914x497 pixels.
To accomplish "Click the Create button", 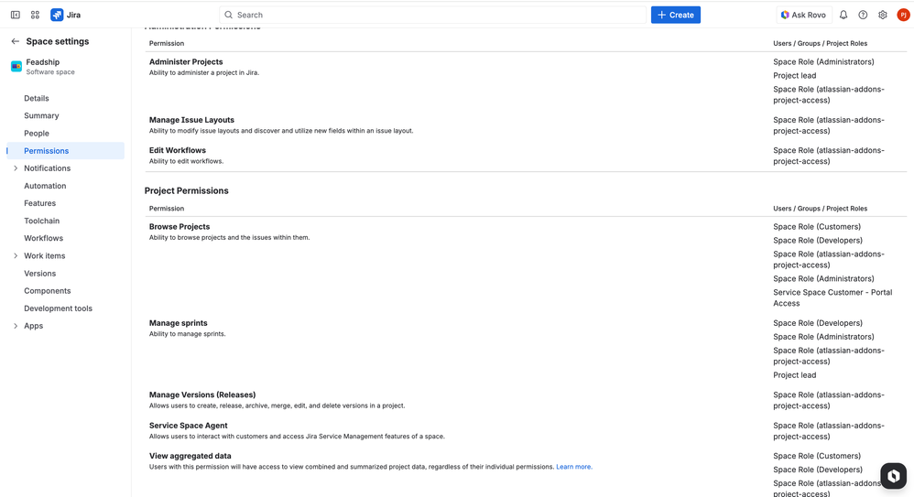I will [676, 16].
